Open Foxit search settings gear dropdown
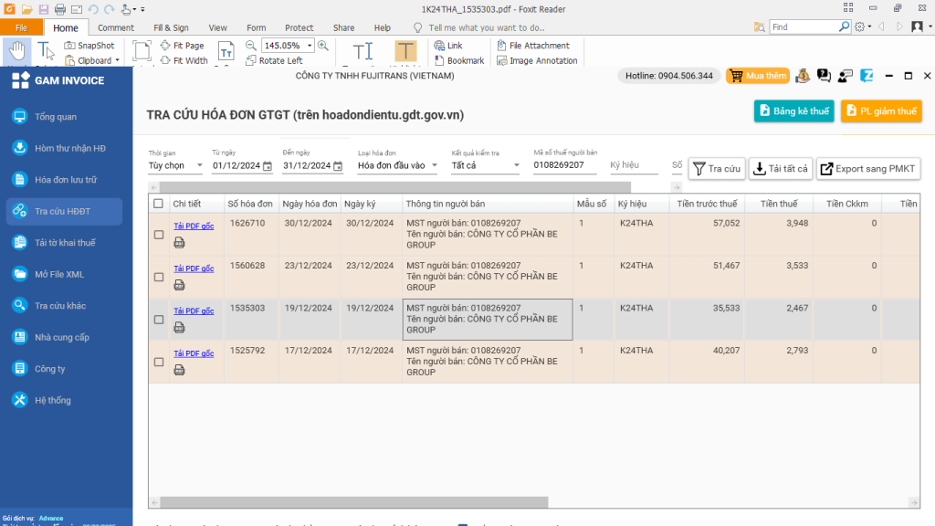The image size is (935, 526). pyautogui.click(x=862, y=26)
